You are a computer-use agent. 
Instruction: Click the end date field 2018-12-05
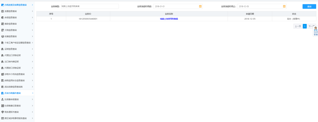(x=262, y=6)
